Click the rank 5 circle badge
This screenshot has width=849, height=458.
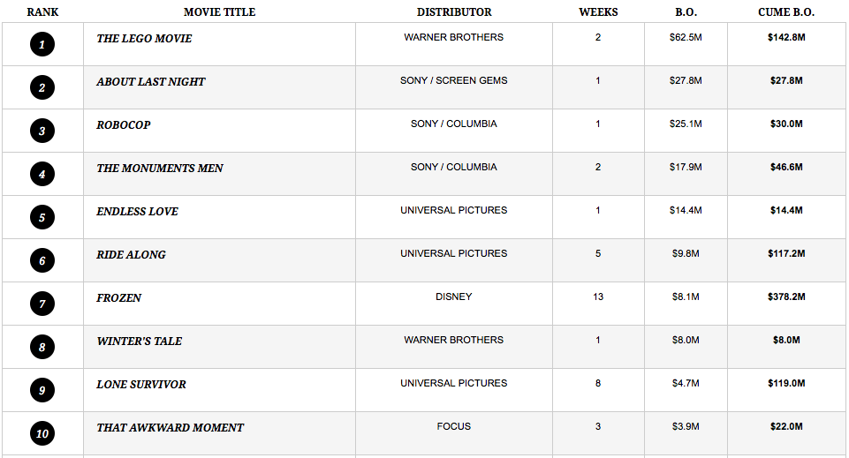(42, 217)
